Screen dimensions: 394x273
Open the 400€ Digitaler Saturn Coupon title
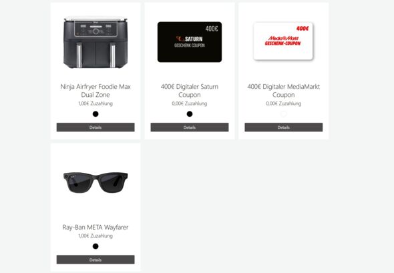(190, 91)
